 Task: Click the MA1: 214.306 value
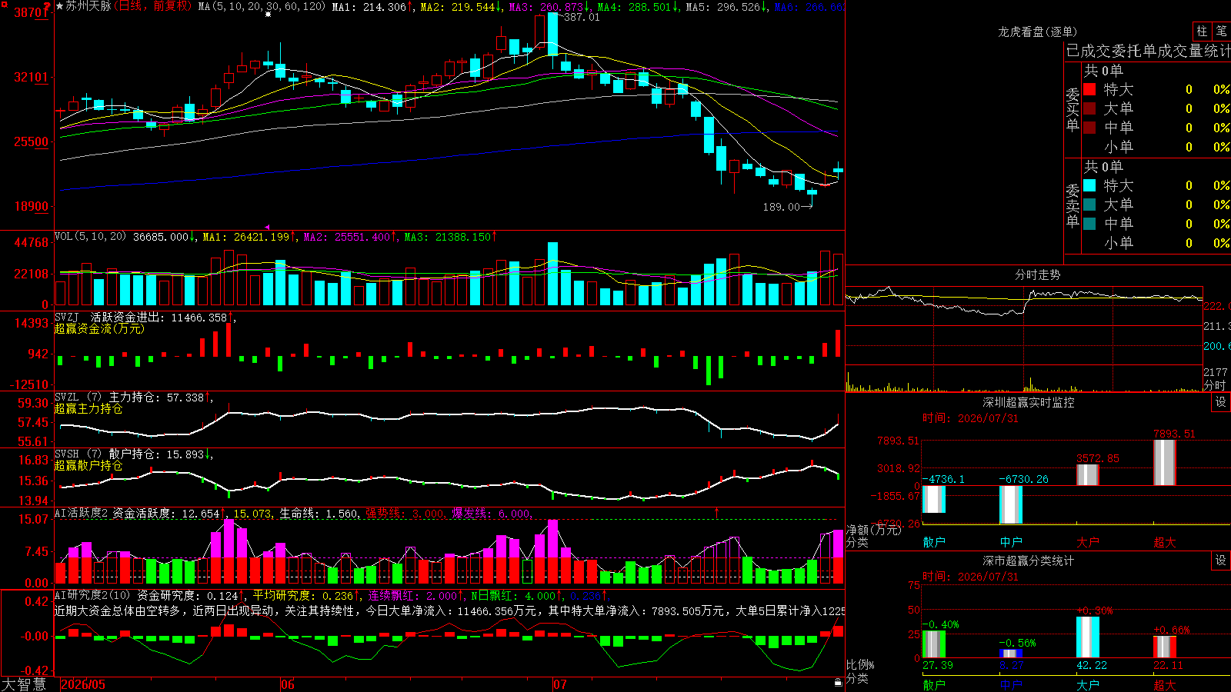pyautogui.click(x=369, y=6)
